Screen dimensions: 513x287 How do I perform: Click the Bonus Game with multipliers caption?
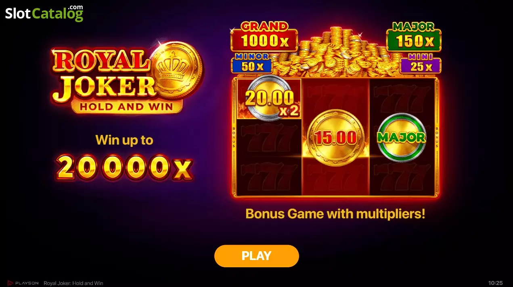tap(335, 213)
